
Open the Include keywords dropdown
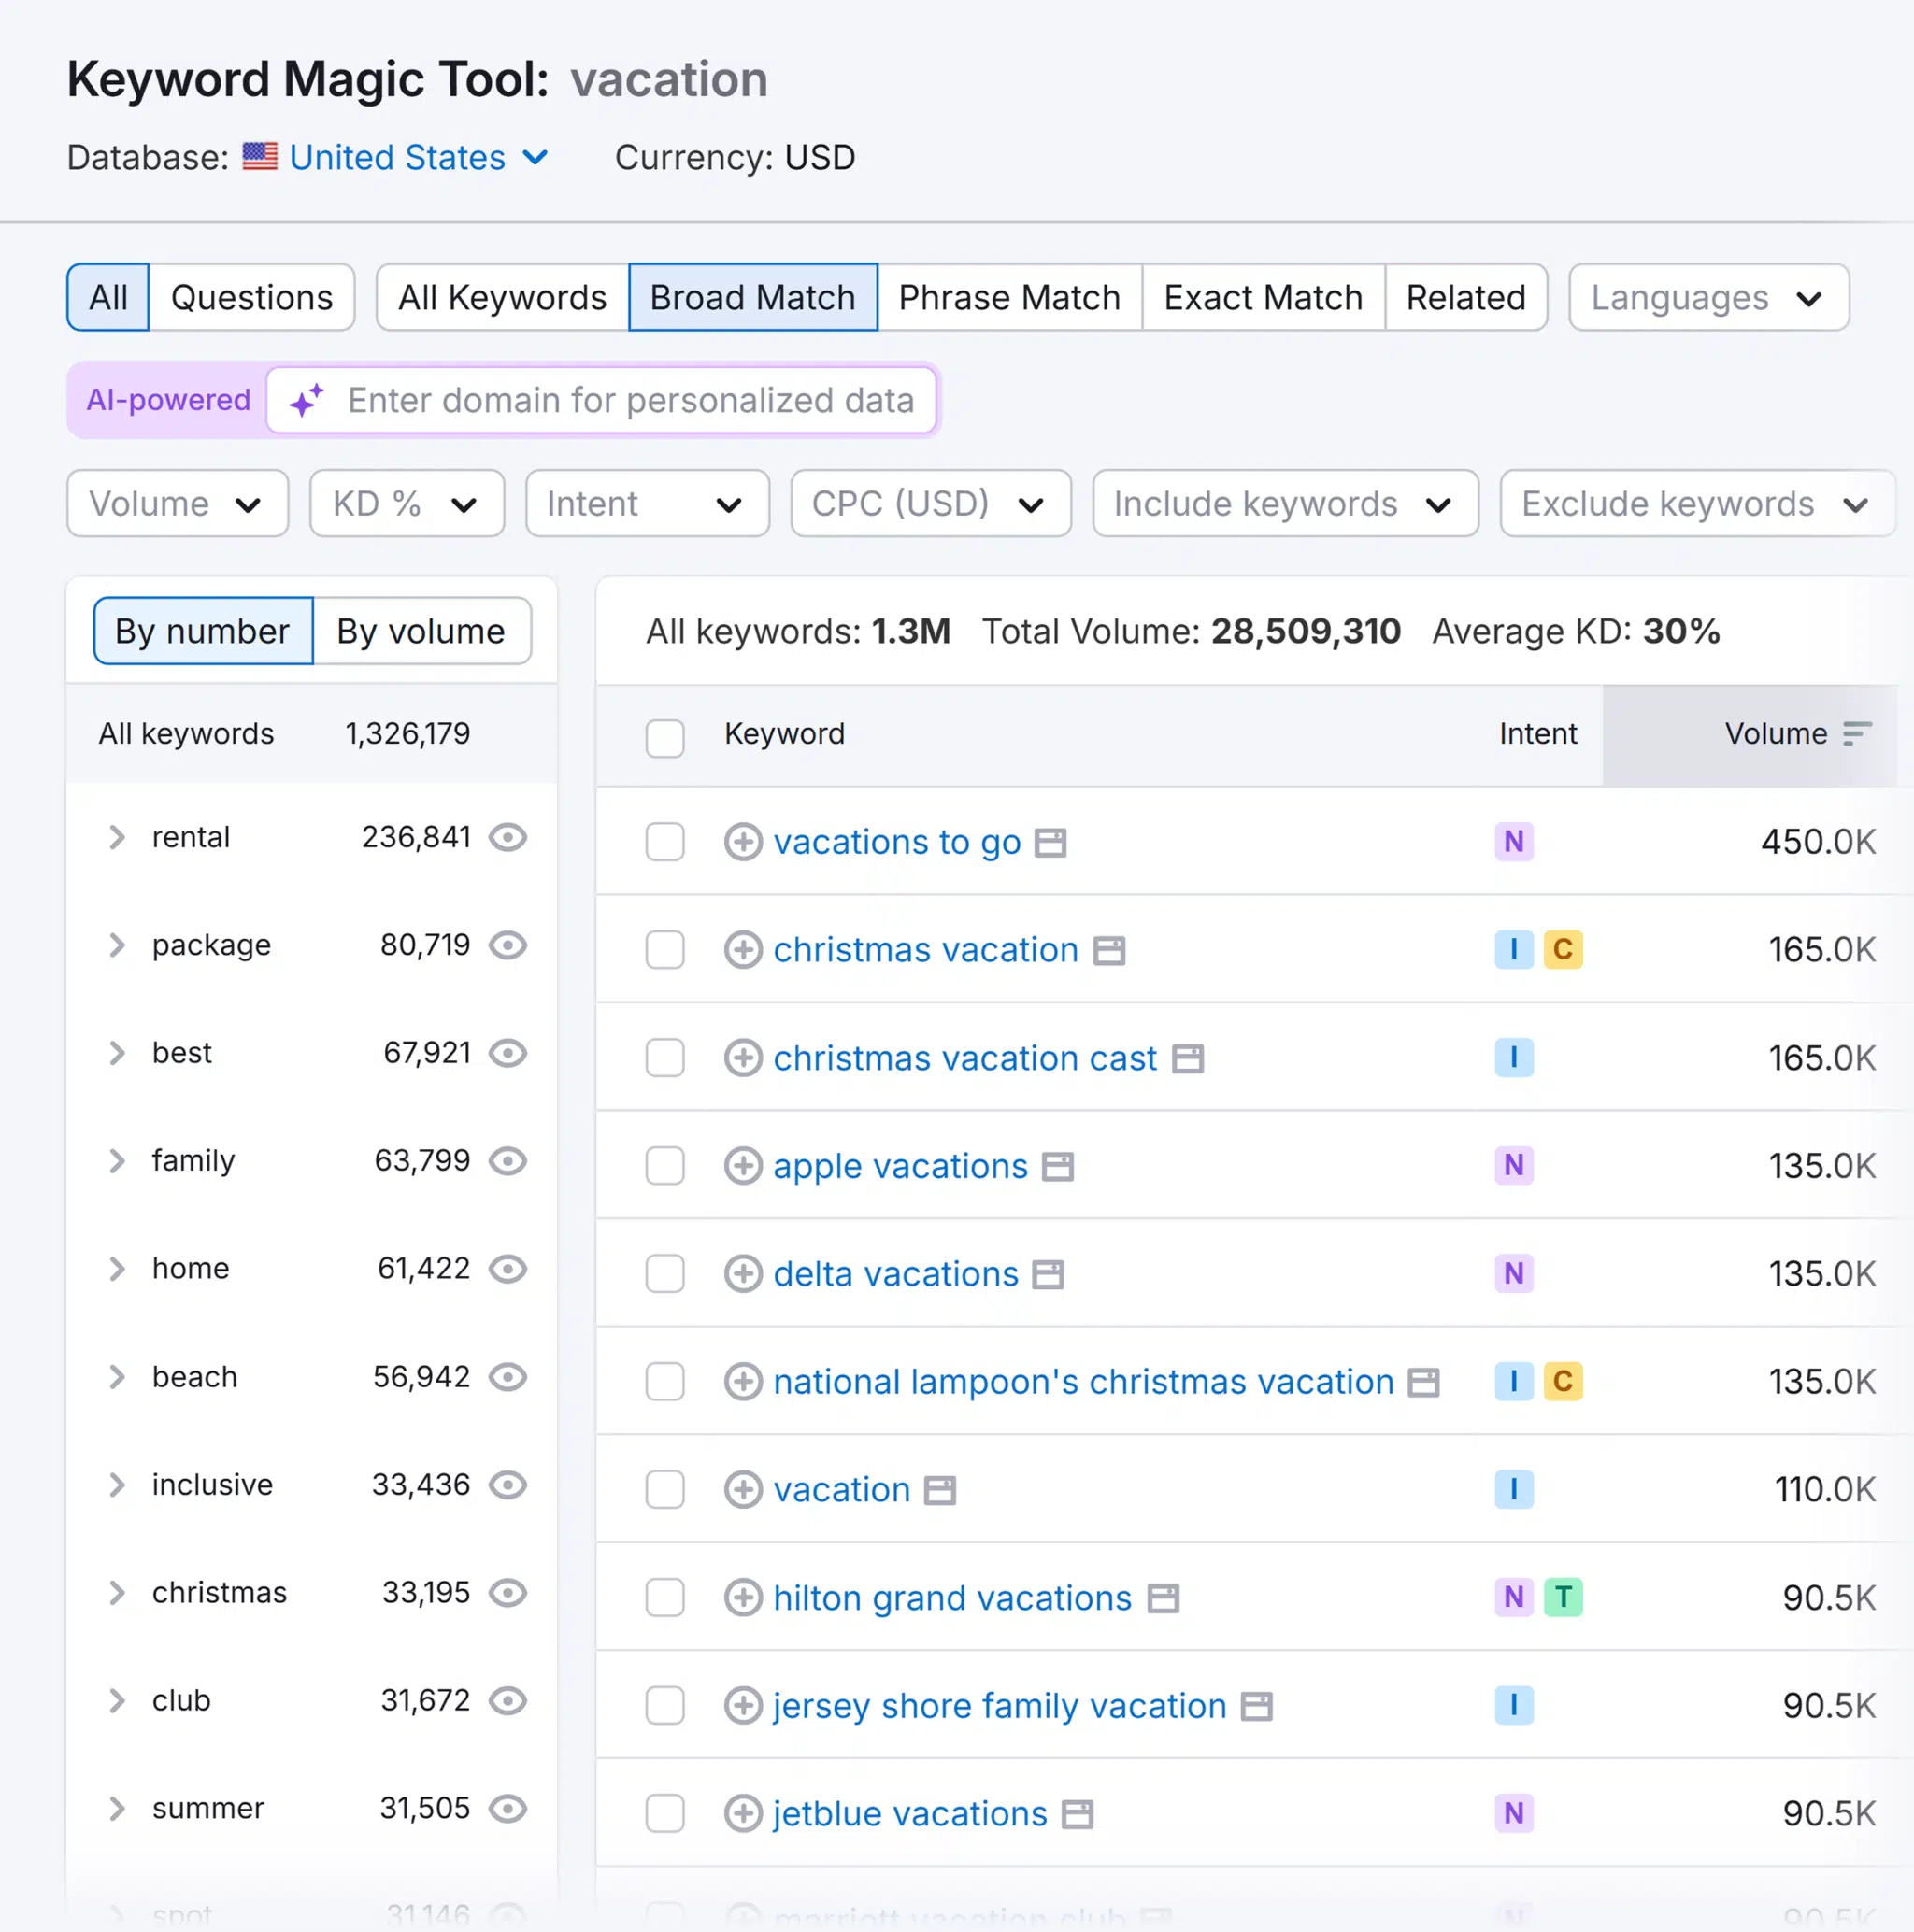(1286, 504)
